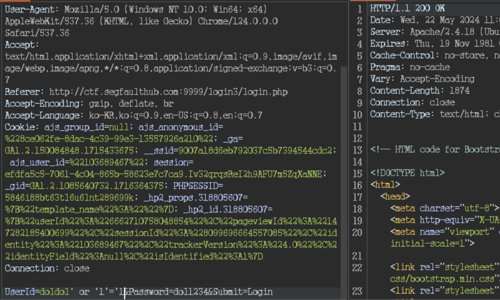Click the _gid cookie name

[x=14, y=186]
